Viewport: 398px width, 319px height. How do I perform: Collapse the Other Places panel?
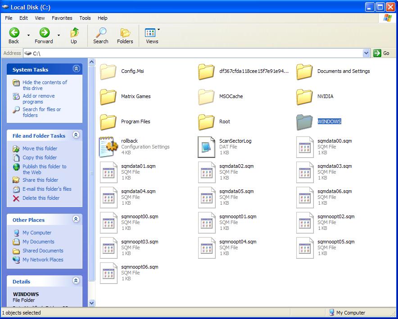[x=76, y=219]
